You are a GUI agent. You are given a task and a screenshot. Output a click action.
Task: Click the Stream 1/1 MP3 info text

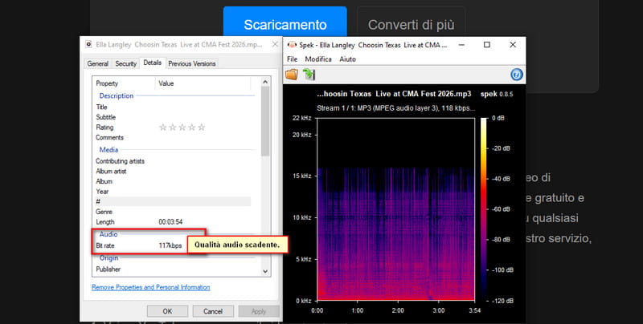tap(395, 108)
